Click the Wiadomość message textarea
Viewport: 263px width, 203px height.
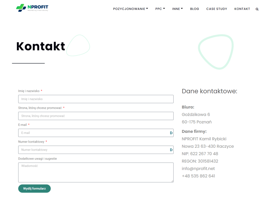point(96,172)
